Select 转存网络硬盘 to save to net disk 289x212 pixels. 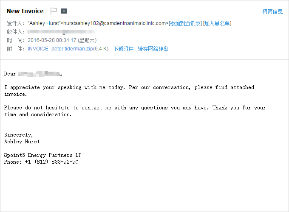point(153,49)
